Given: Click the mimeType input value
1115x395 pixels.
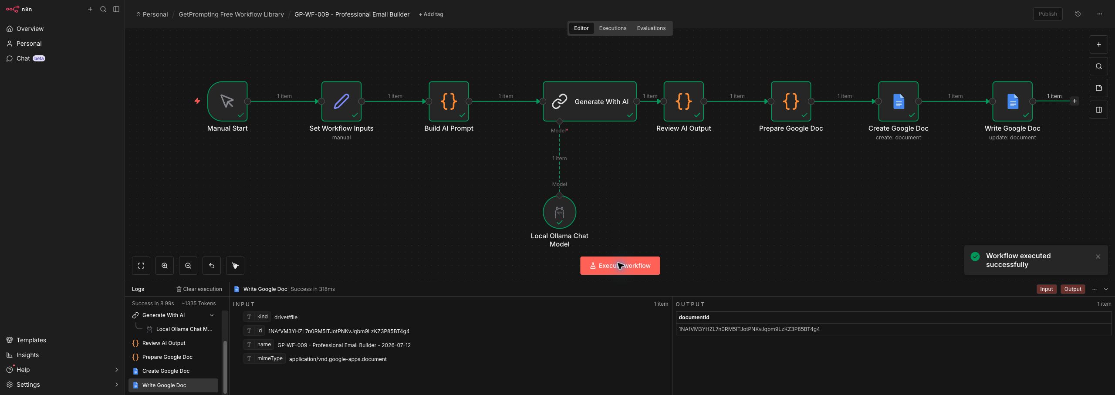Looking at the screenshot, I should (338, 359).
